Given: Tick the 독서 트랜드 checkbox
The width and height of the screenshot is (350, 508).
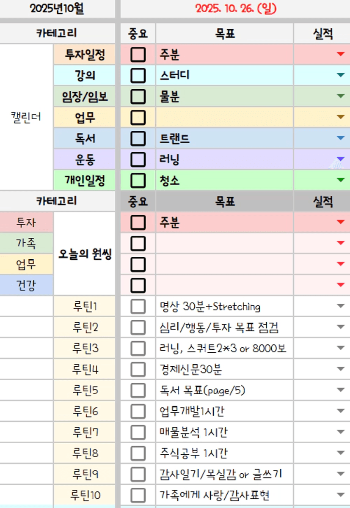Looking at the screenshot, I should (138, 139).
